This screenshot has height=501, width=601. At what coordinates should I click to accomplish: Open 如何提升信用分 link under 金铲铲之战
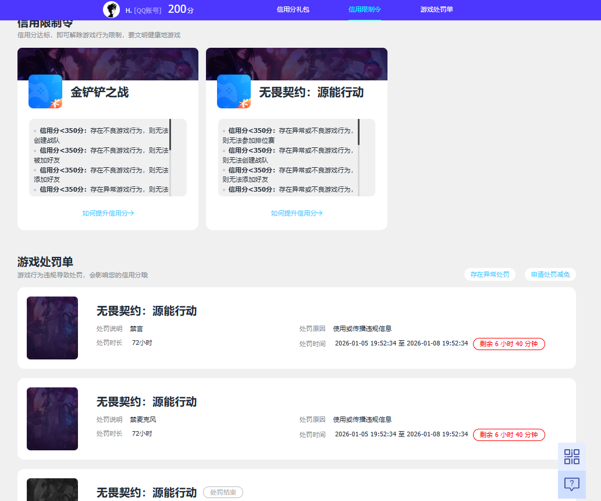[108, 213]
